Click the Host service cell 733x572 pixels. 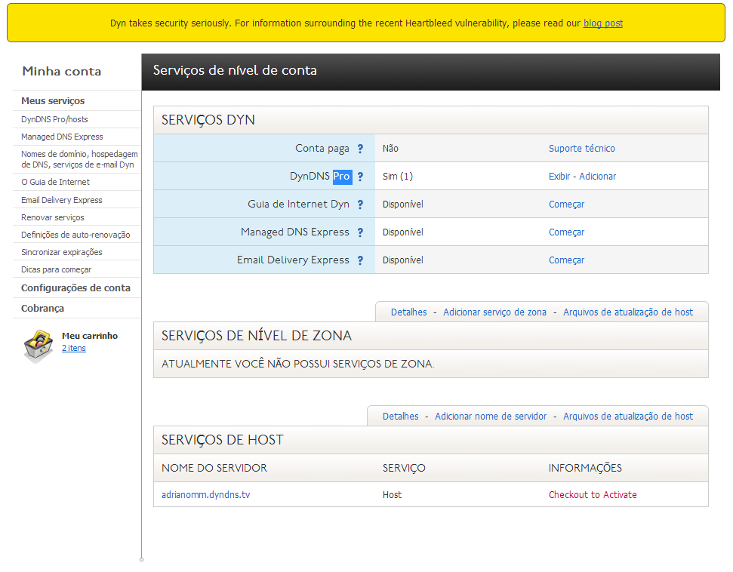[393, 495]
